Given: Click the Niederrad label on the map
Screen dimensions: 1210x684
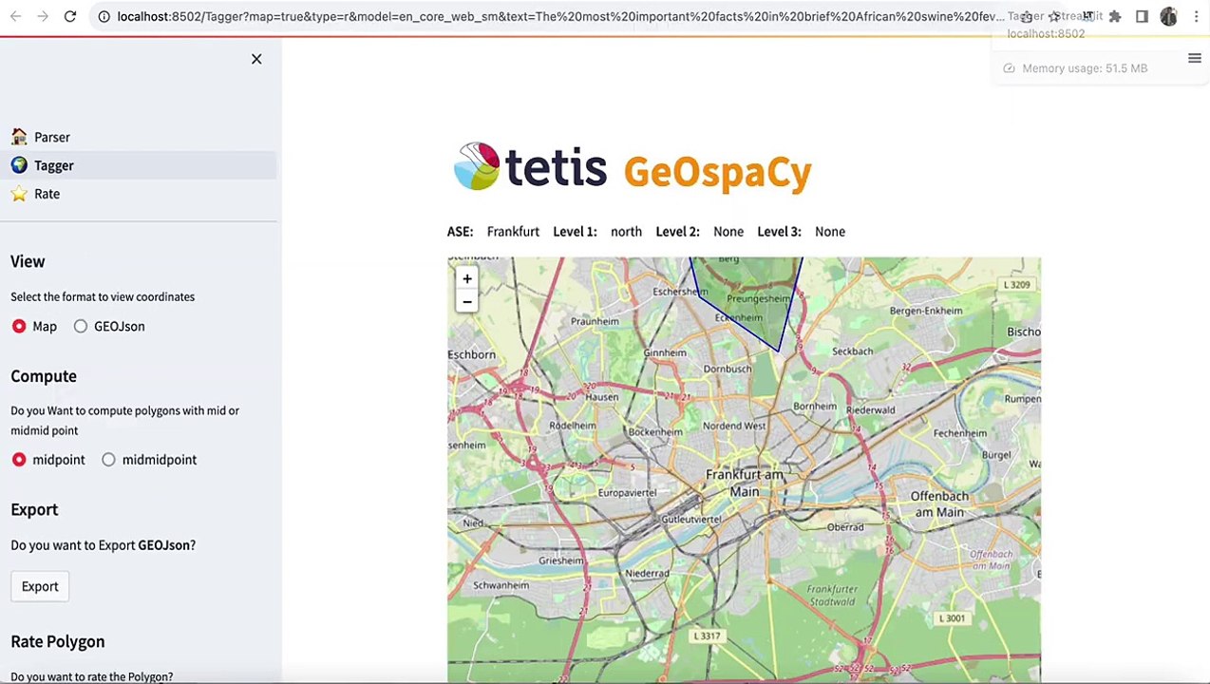Looking at the screenshot, I should point(647,574).
